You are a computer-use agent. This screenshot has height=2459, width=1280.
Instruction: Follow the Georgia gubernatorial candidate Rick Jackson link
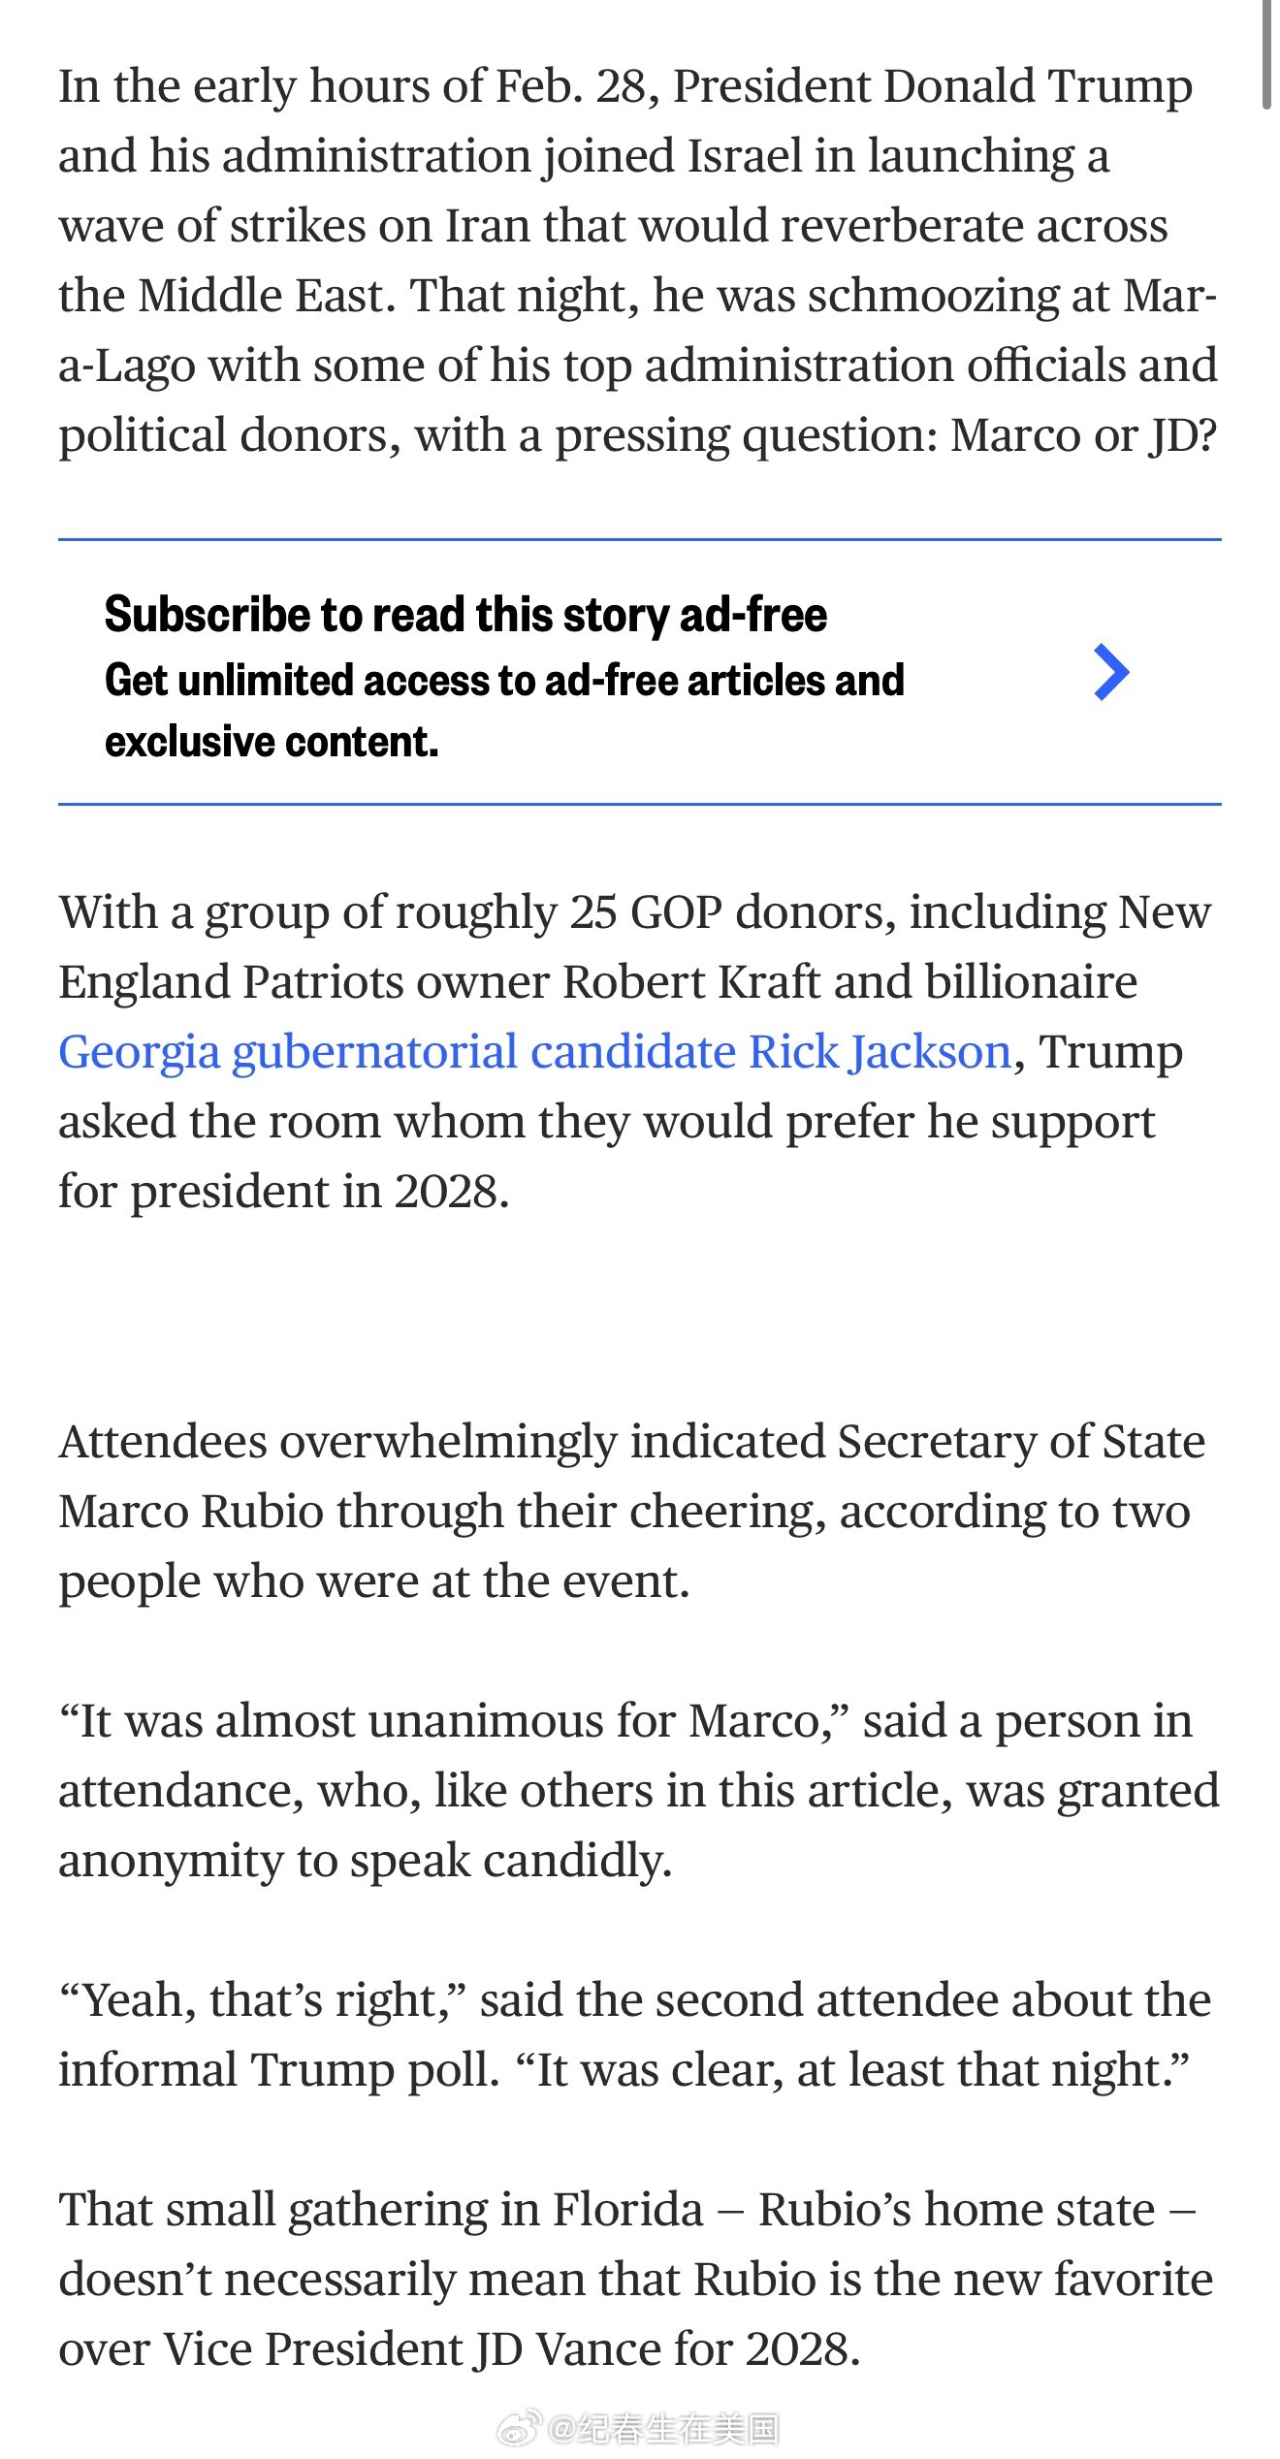click(x=535, y=1052)
